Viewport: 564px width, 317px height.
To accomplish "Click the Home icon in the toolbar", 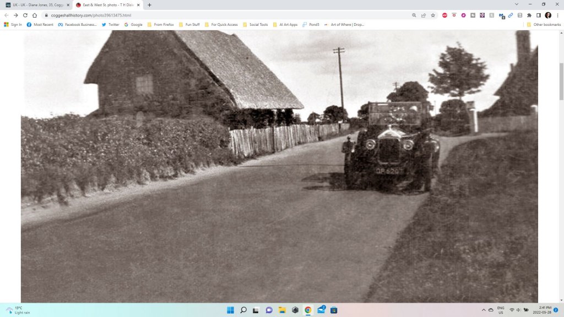I will [35, 15].
